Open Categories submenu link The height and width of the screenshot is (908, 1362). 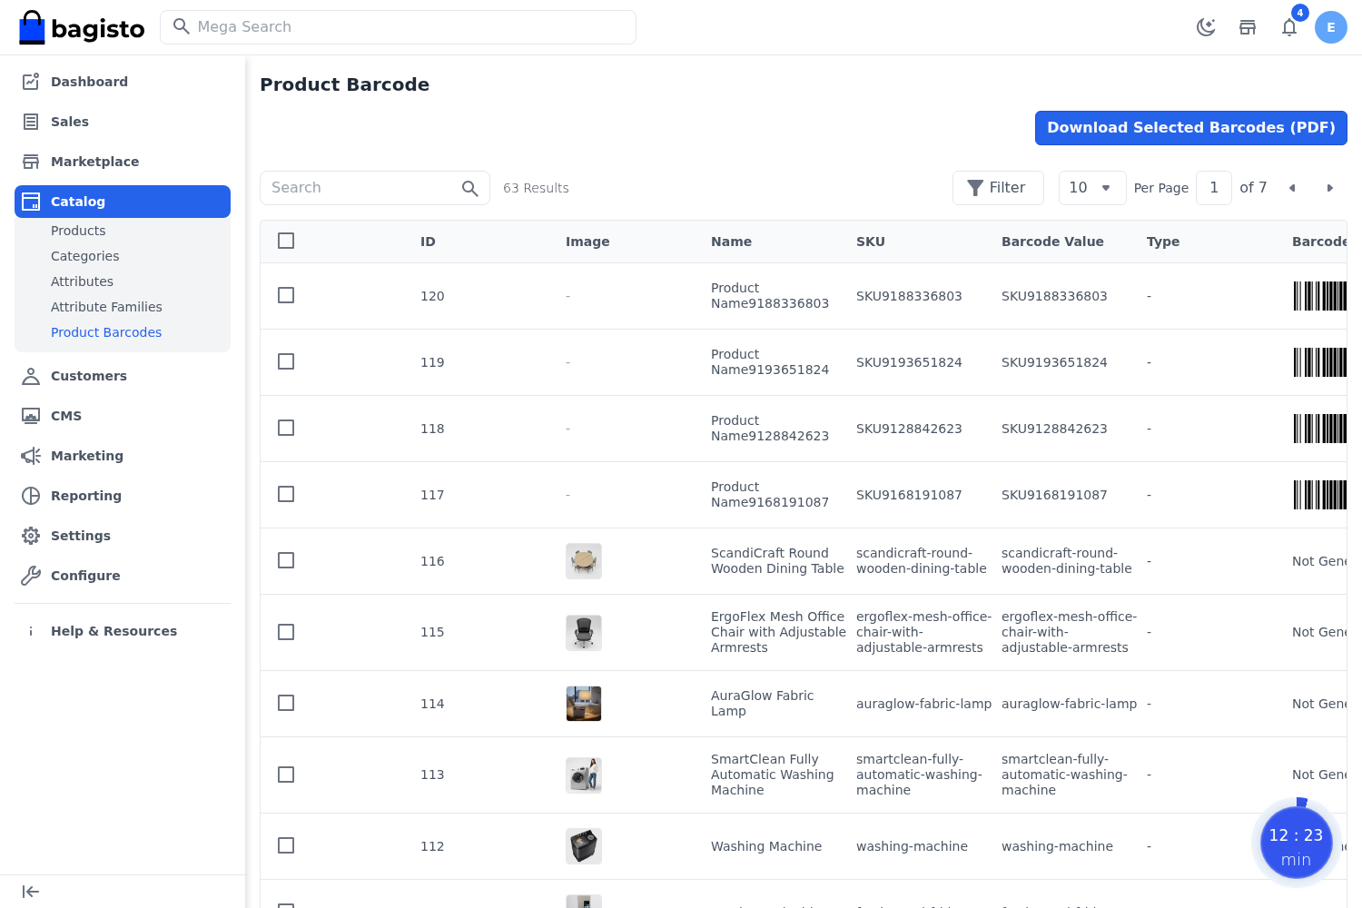85,256
